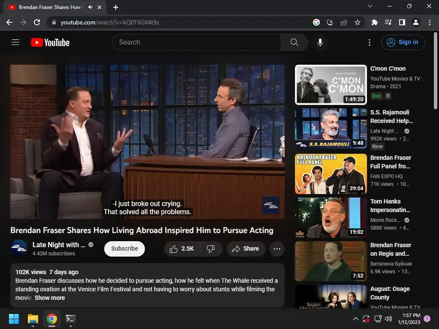The height and width of the screenshot is (329, 439).
Task: Click into the YouTube search field
Action: tap(196, 42)
